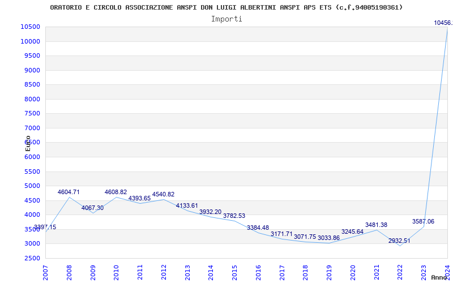453x283 pixels.
Task: Click x-axis year 2024
Action: 447,272
